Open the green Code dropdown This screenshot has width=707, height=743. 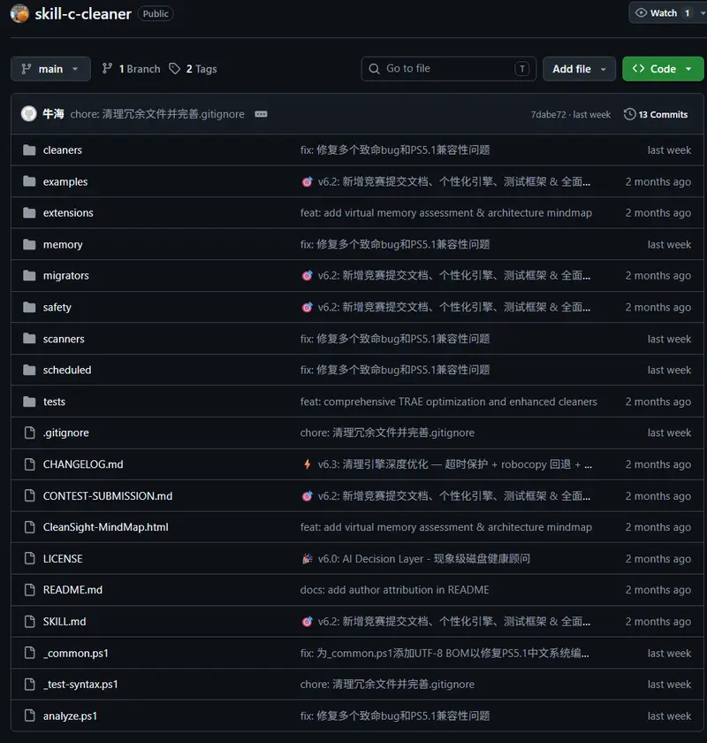click(x=663, y=69)
